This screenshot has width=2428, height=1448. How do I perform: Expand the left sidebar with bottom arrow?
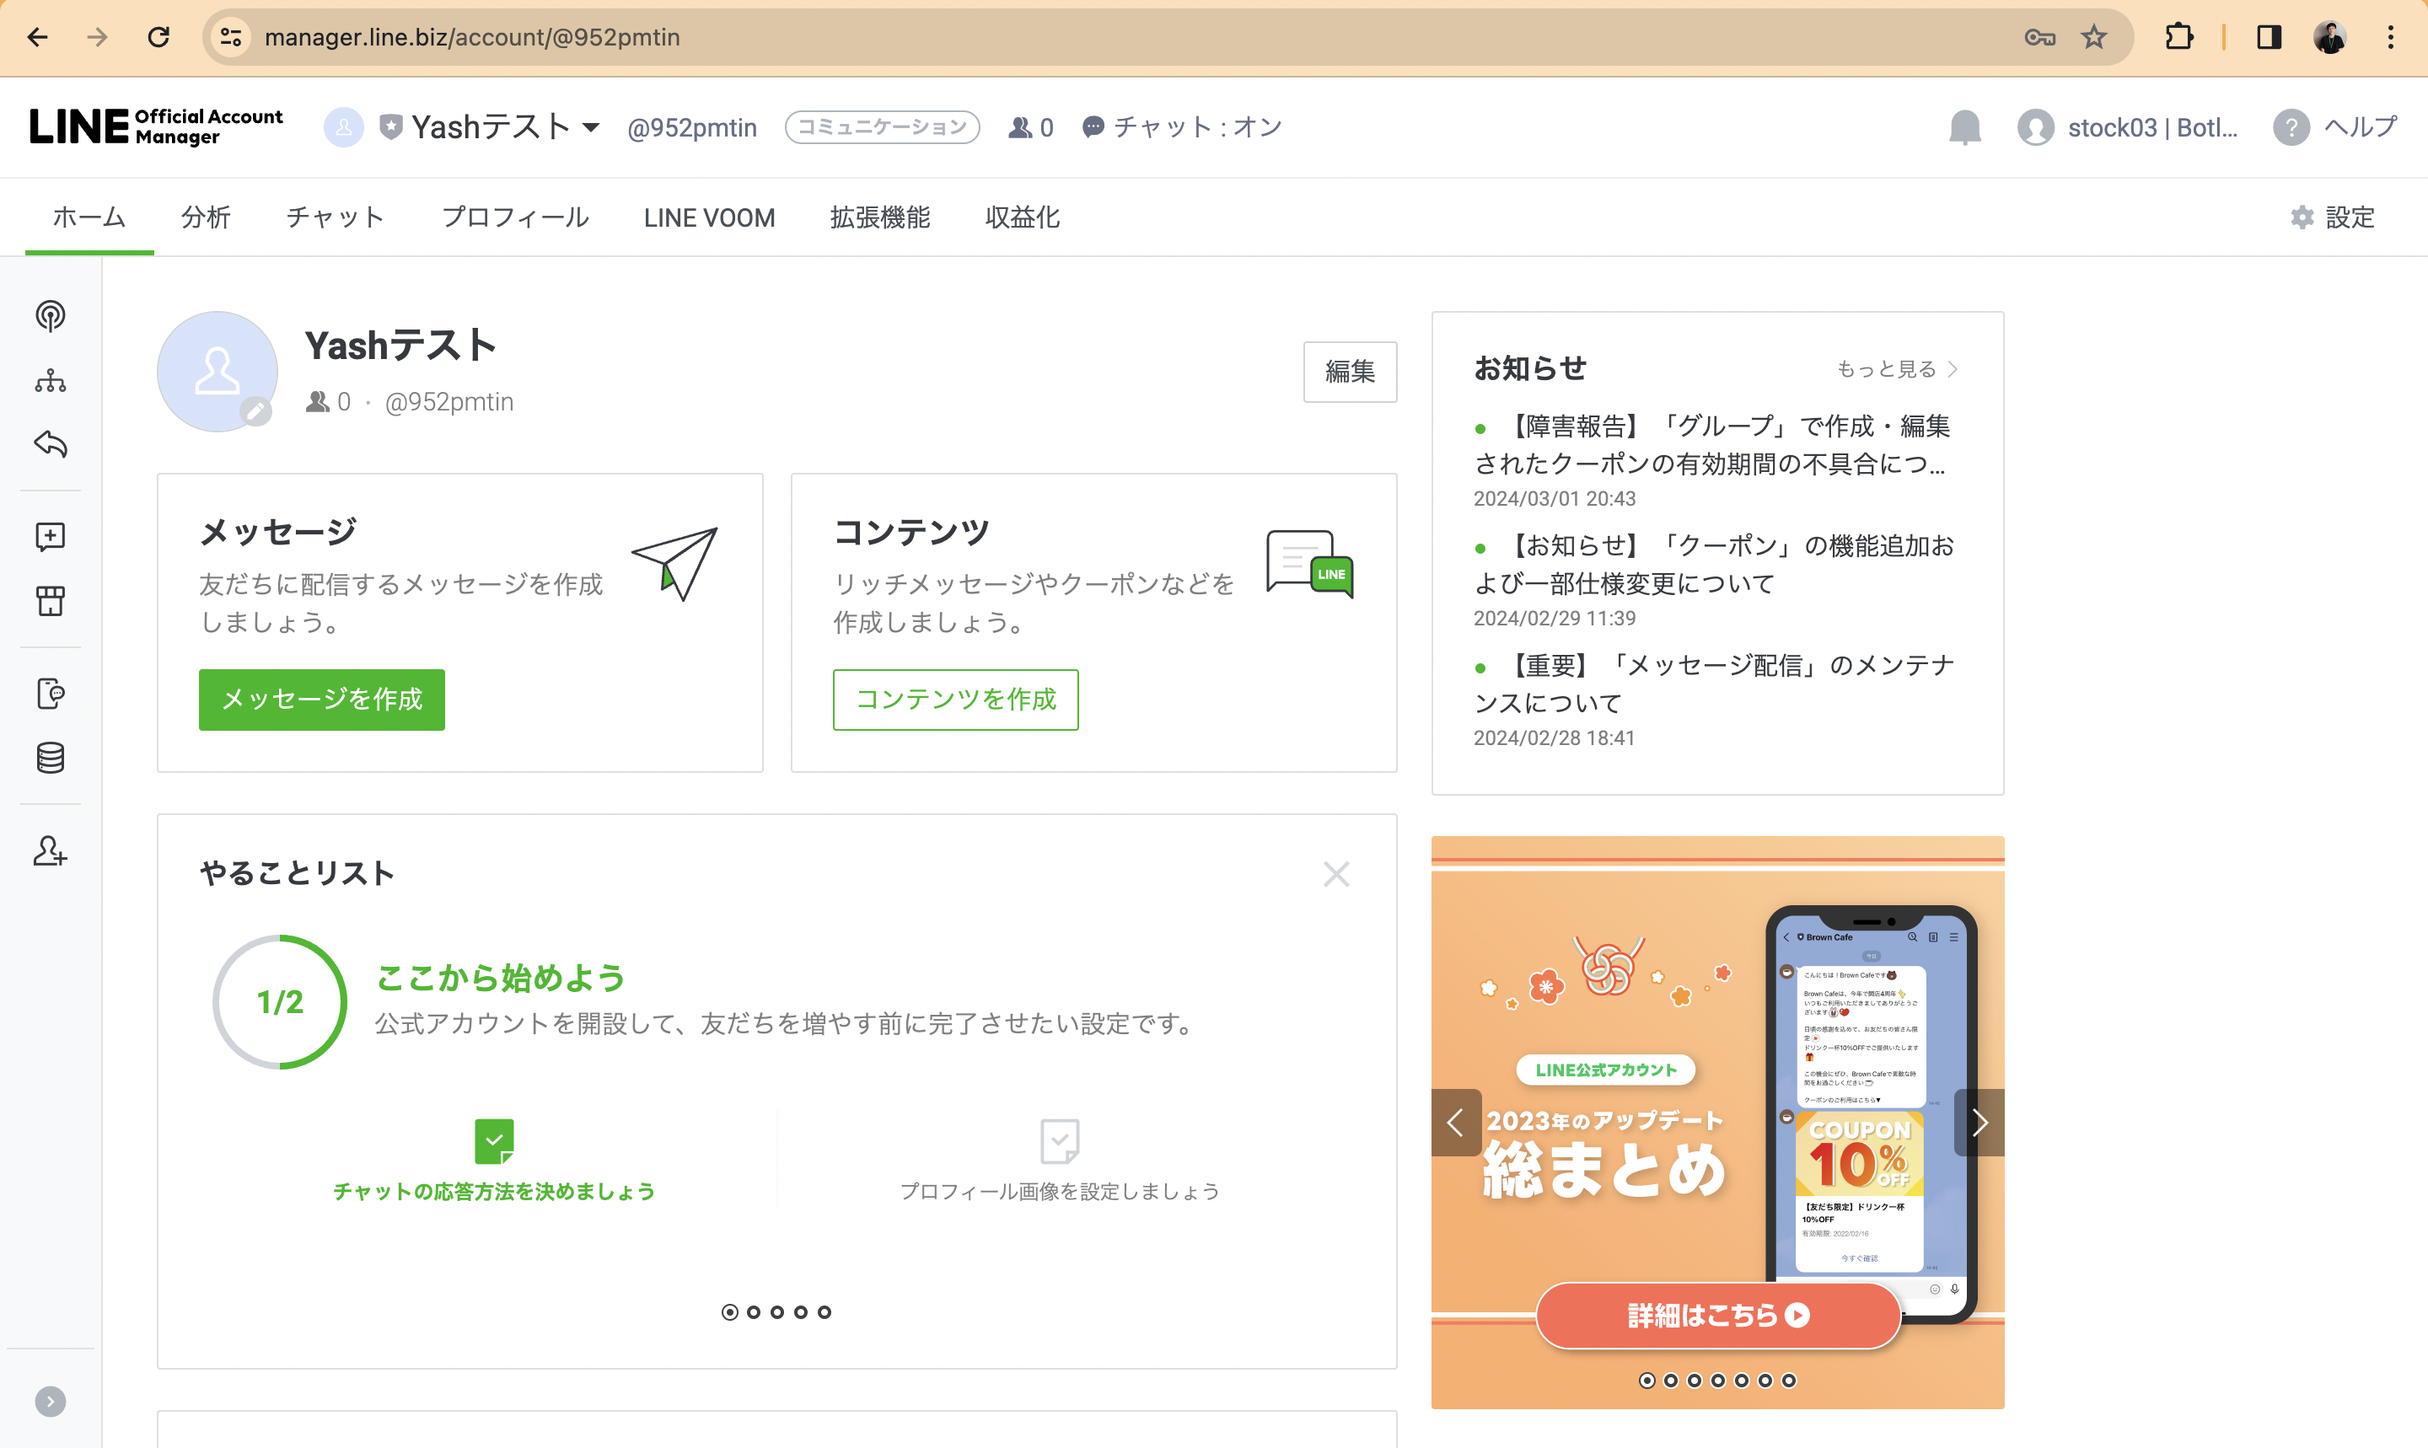point(50,1402)
